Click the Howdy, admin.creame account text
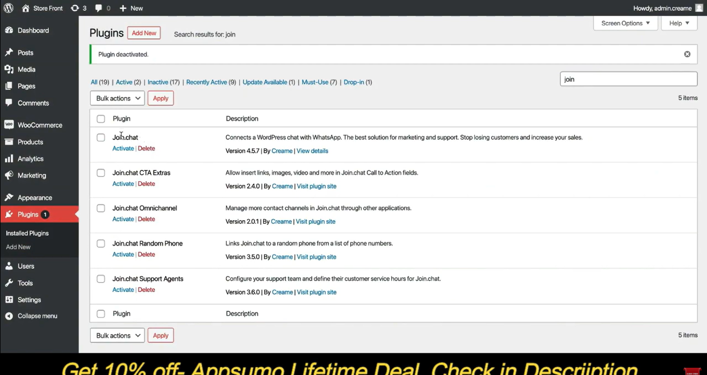 click(662, 8)
